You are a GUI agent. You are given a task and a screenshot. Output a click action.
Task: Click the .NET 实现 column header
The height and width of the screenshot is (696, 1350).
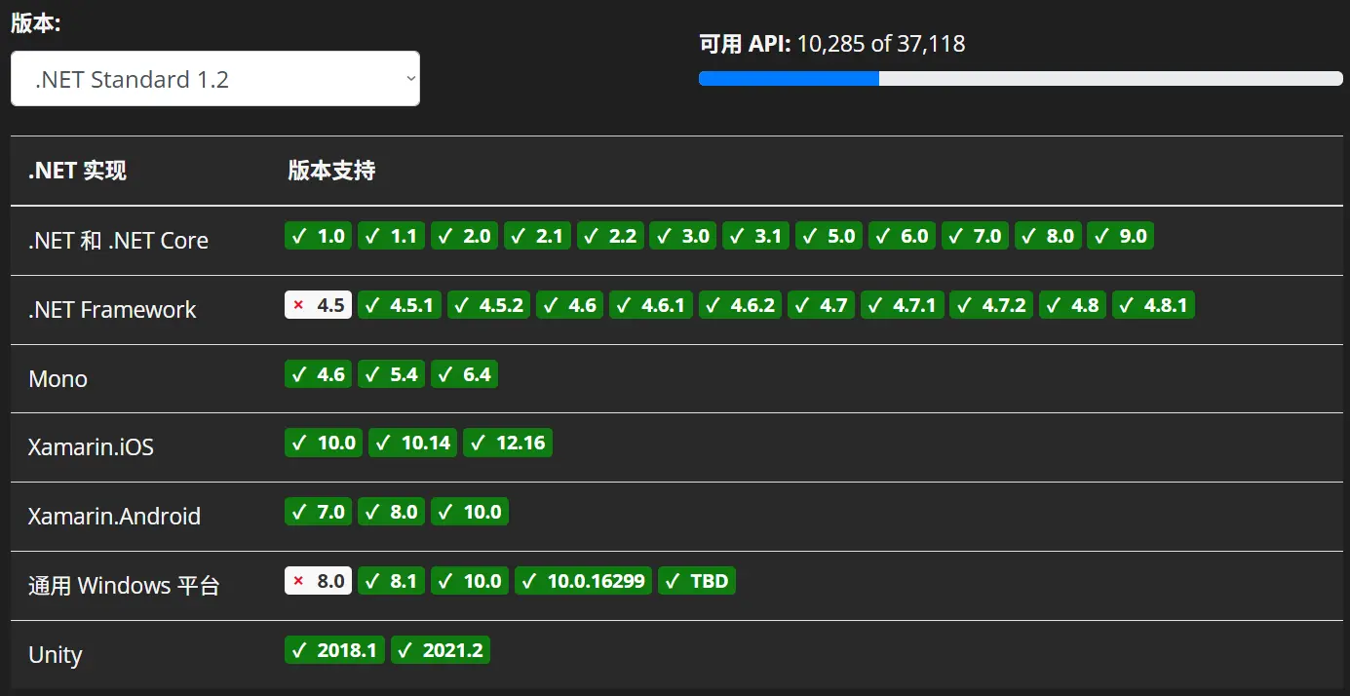tap(77, 171)
